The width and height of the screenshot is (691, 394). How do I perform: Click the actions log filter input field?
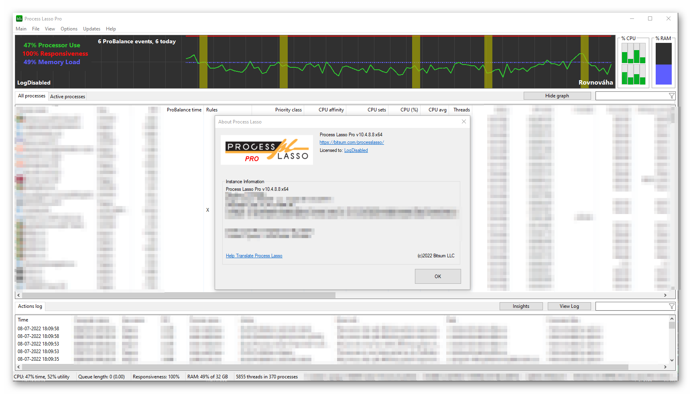click(x=632, y=306)
